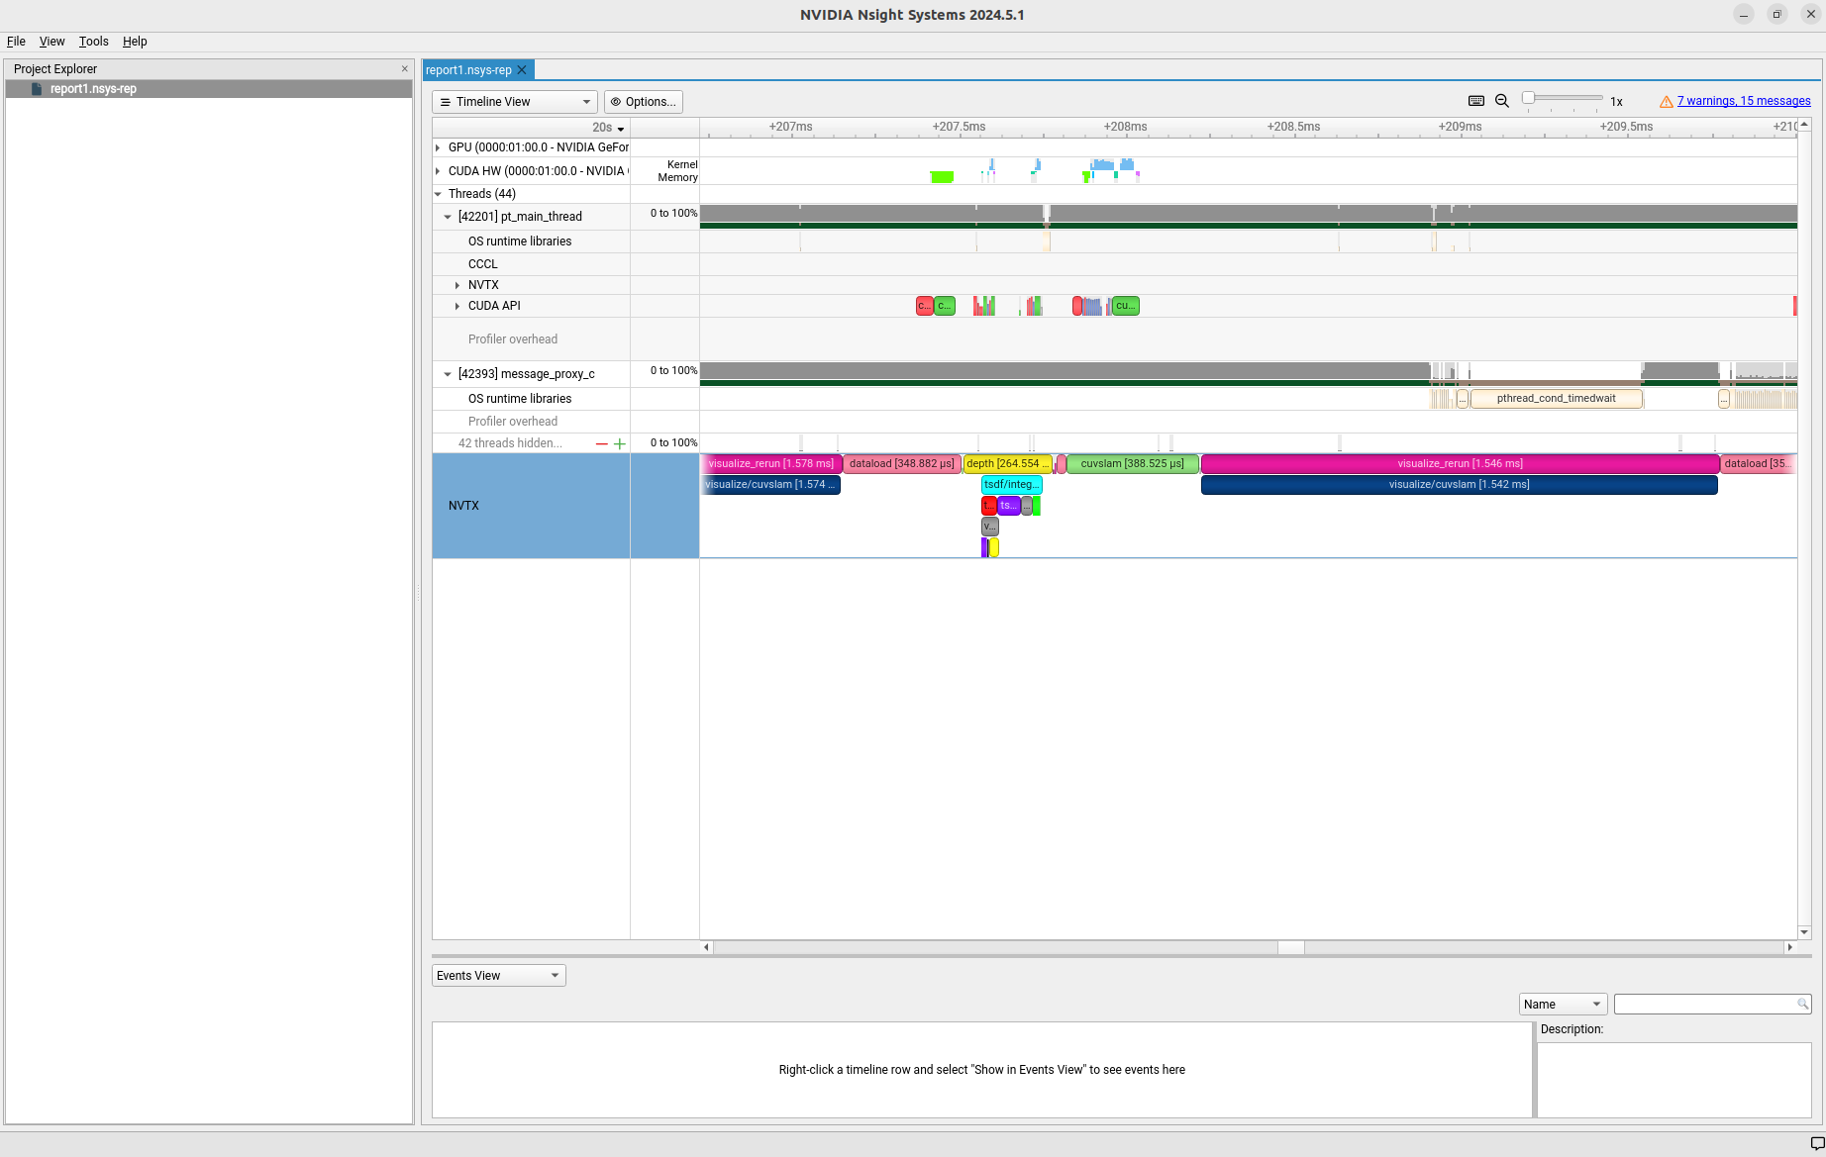This screenshot has width=1826, height=1157.
Task: Click the zoom out magnifier icon
Action: (x=1502, y=101)
